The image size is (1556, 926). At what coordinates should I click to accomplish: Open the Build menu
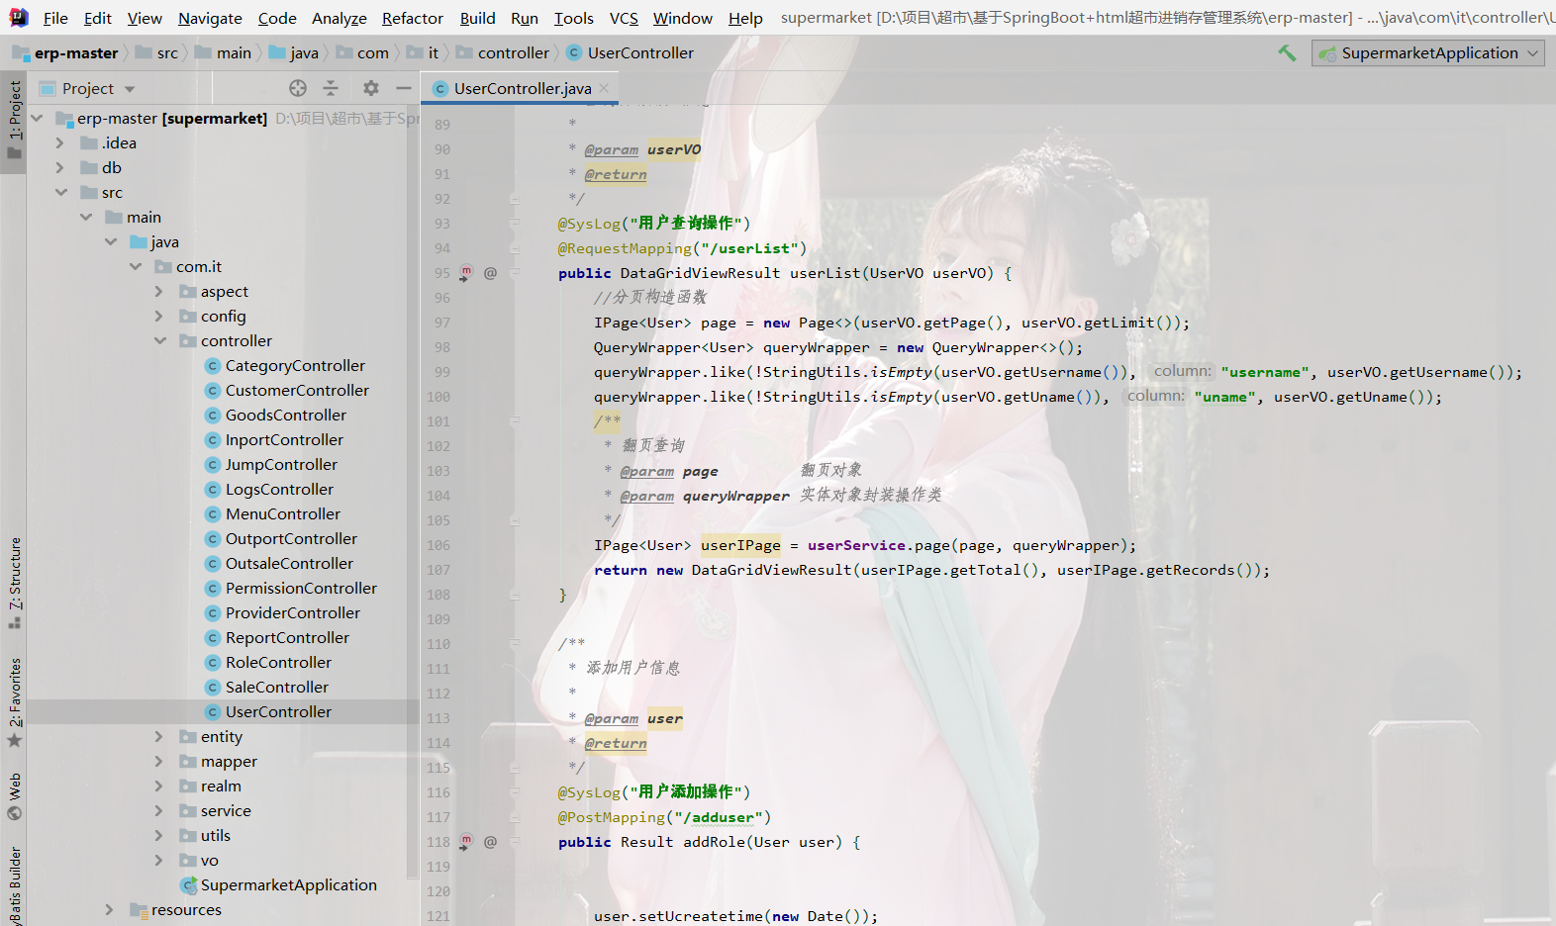click(x=477, y=18)
